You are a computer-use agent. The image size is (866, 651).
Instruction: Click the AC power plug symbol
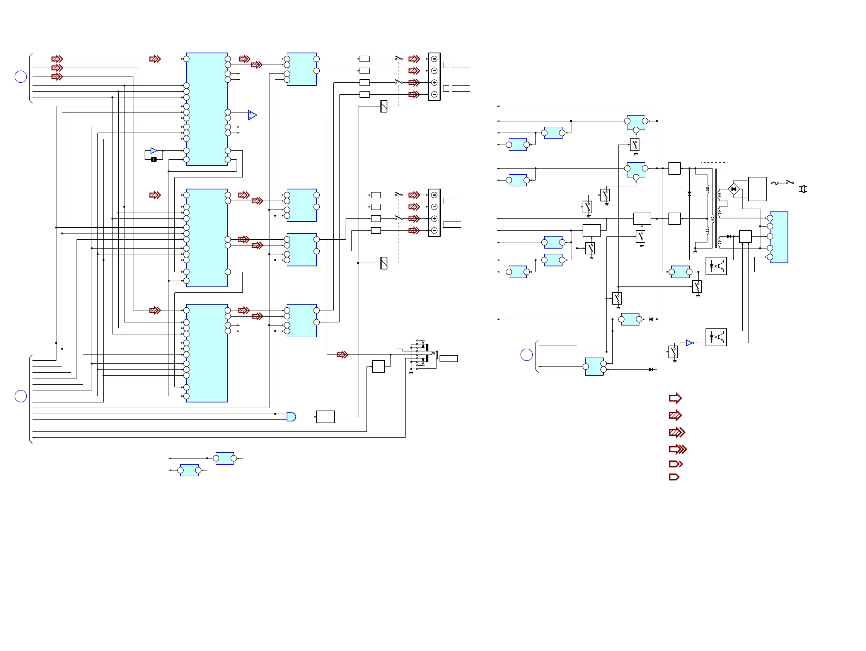pyautogui.click(x=803, y=189)
